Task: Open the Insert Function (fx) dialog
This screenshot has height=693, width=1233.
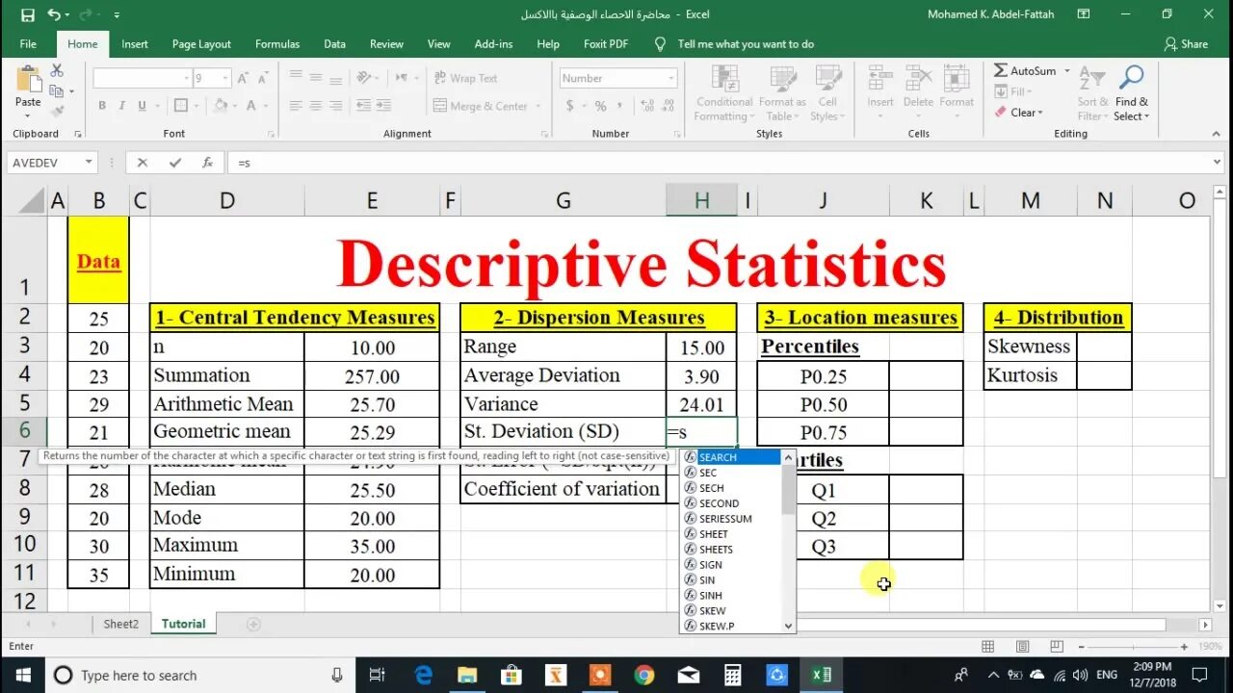Action: pos(207,163)
